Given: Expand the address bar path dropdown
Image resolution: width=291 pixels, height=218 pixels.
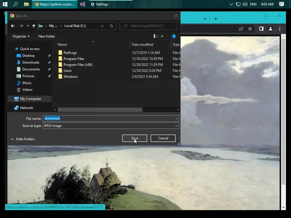Looking at the screenshot, I should pyautogui.click(x=102, y=26).
